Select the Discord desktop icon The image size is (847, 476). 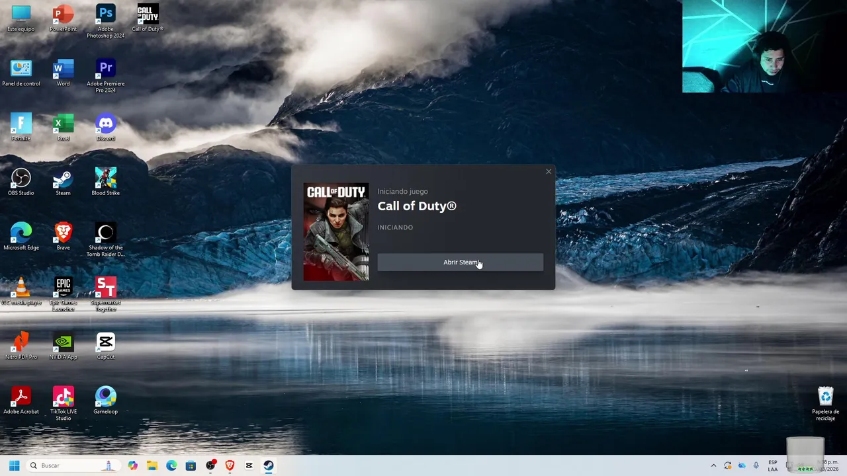click(x=106, y=128)
